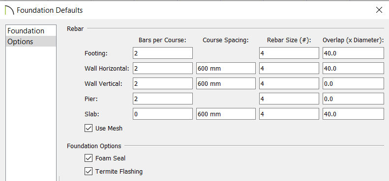Image resolution: width=389 pixels, height=181 pixels.
Task: Close the Foundation Defaults dialog
Action: click(379, 10)
